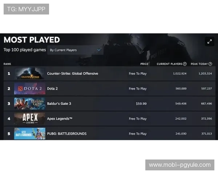Image resolution: width=218 pixels, height=174 pixels.
Task: Click Free To Play in the Dota 2 row
Action: pos(138,89)
